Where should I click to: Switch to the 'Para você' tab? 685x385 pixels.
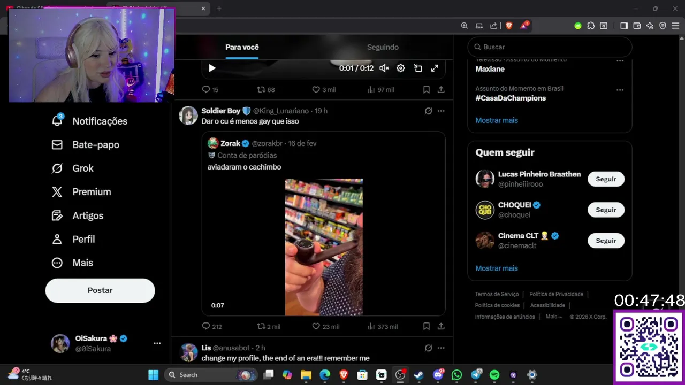click(x=242, y=47)
